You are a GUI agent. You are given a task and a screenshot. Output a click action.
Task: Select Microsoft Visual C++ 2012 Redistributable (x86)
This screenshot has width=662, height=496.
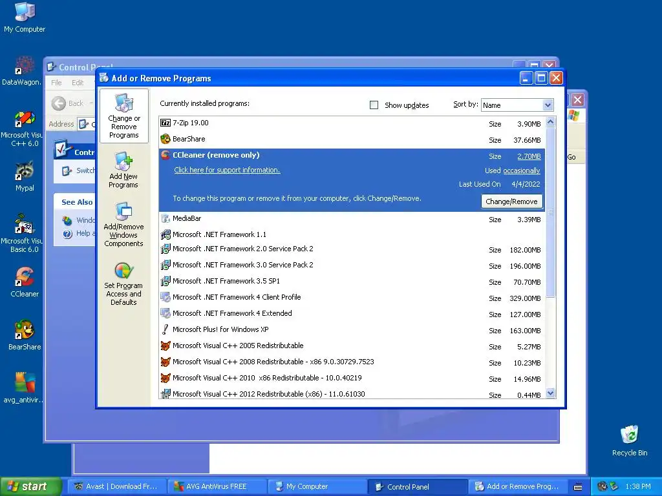tap(352, 394)
